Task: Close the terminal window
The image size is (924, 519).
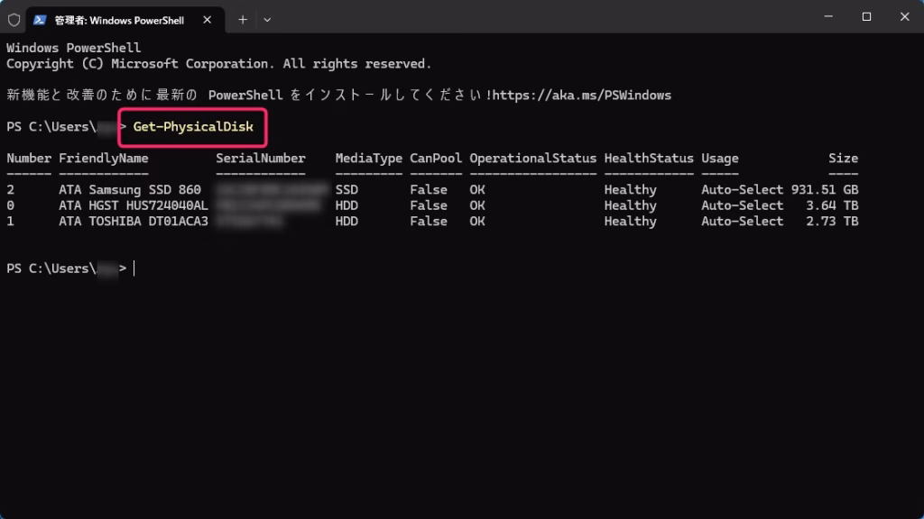Action: point(903,17)
